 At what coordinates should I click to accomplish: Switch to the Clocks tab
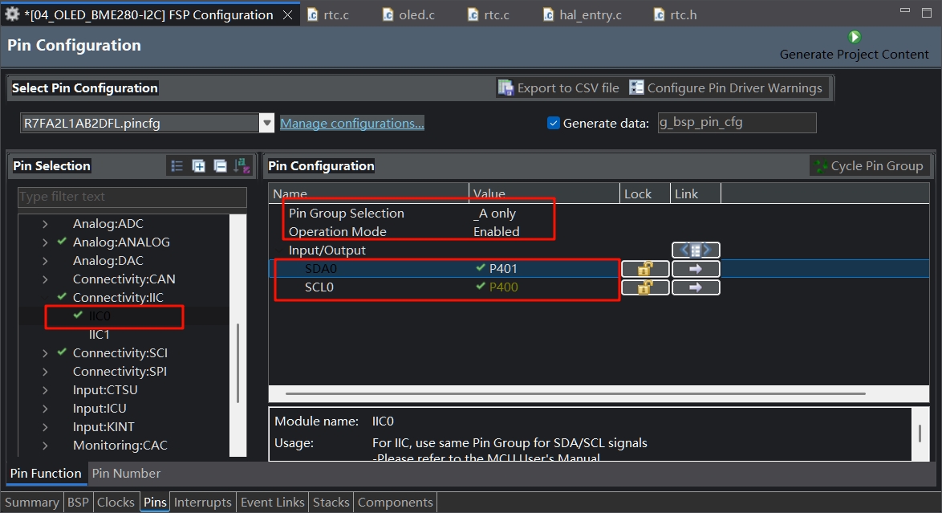(x=116, y=503)
